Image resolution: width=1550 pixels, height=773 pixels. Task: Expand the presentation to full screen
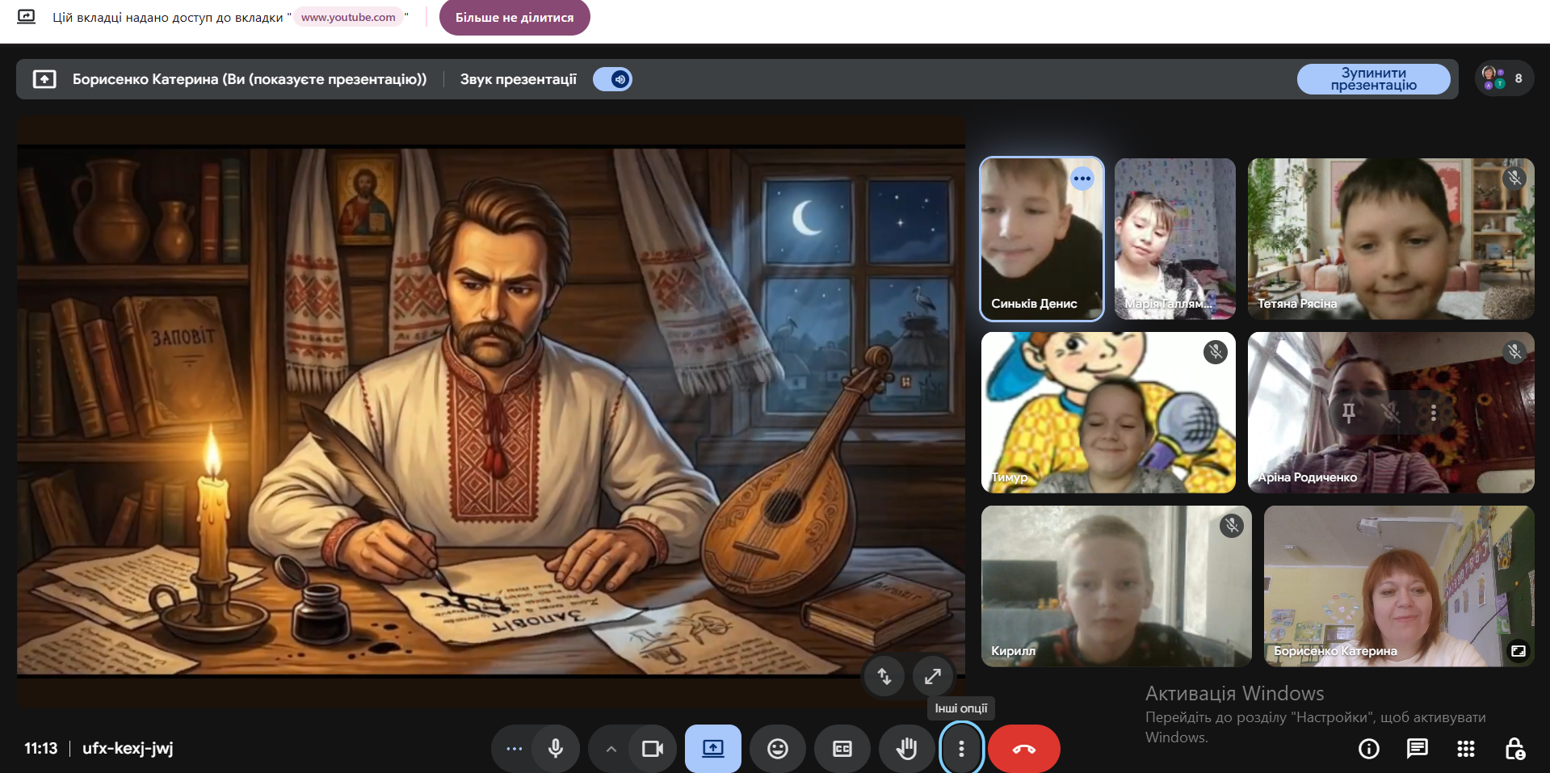point(933,676)
